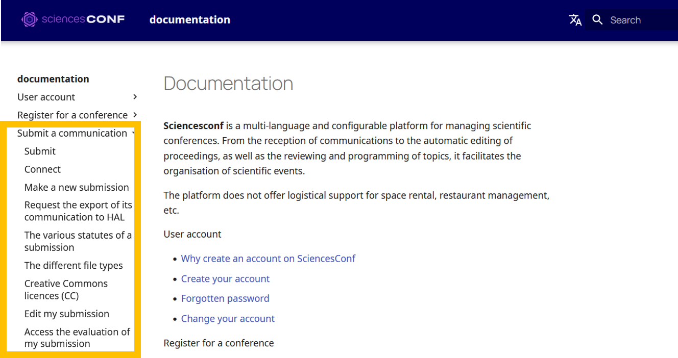Open the Forgotten password link
The width and height of the screenshot is (678, 358).
[x=225, y=298]
